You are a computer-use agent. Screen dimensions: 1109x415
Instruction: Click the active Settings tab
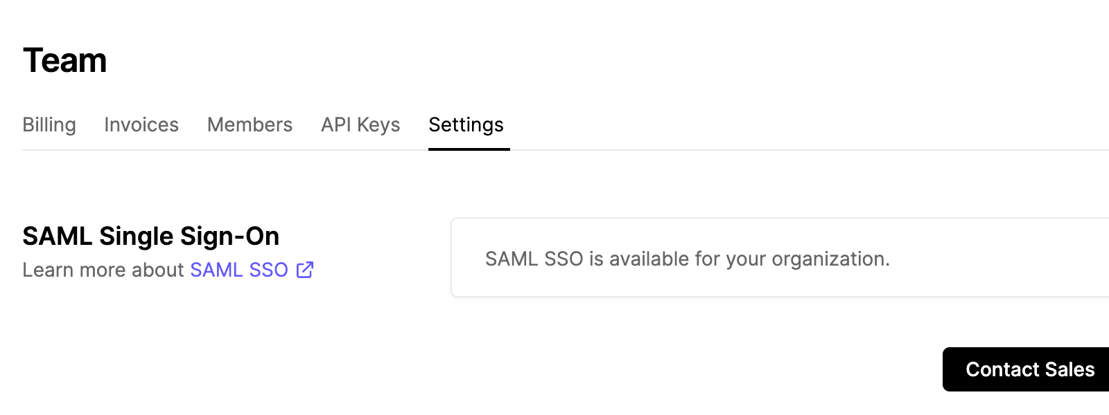click(466, 124)
